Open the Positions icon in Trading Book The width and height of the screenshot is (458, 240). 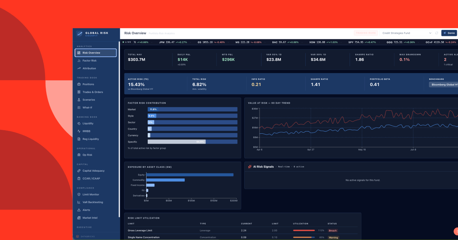coord(79,84)
